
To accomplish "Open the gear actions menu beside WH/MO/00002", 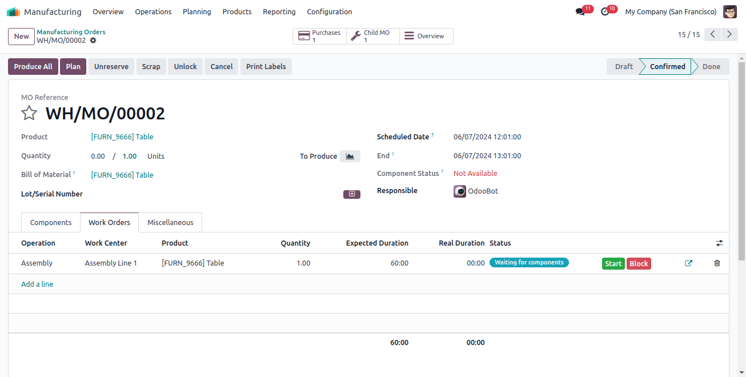I will tap(93, 41).
